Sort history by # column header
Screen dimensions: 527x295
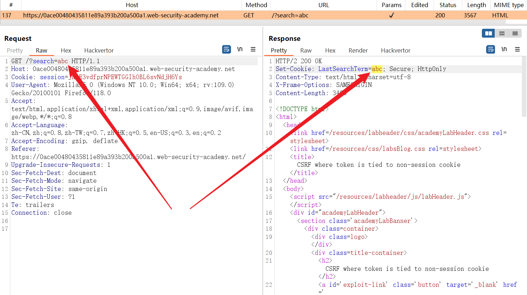click(x=11, y=5)
